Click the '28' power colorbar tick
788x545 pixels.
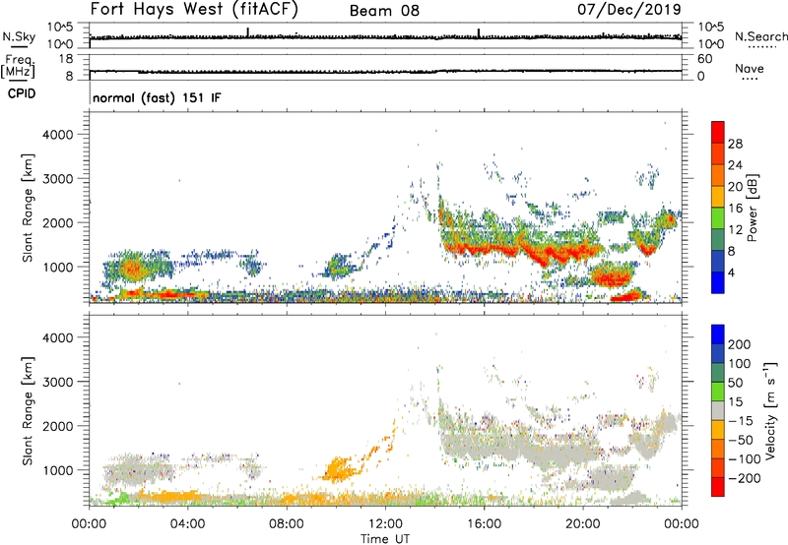tap(735, 144)
